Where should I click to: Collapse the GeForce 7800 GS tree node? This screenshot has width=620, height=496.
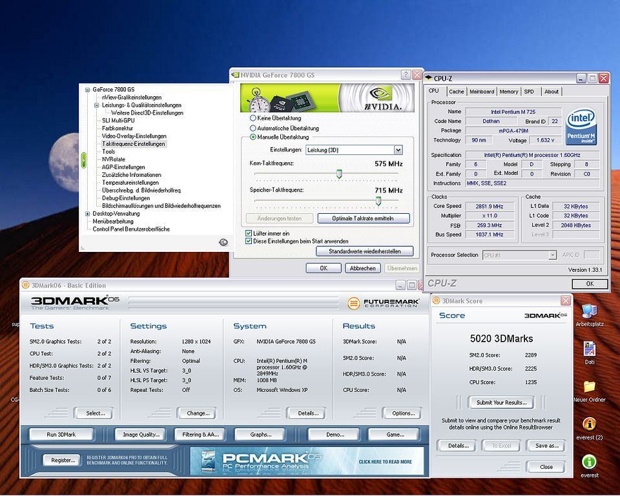tap(87, 90)
